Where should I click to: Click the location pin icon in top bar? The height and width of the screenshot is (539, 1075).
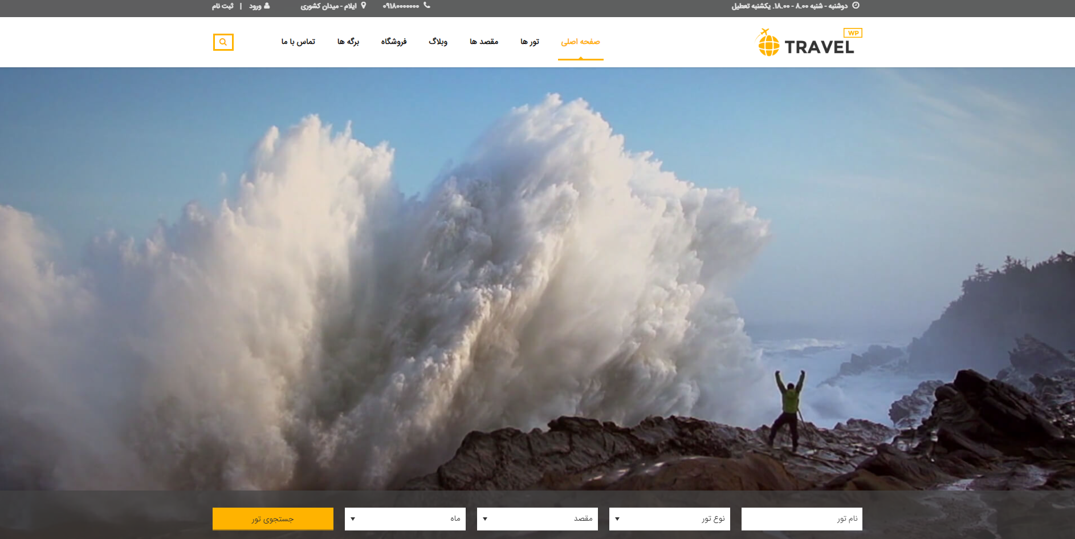pos(364,6)
